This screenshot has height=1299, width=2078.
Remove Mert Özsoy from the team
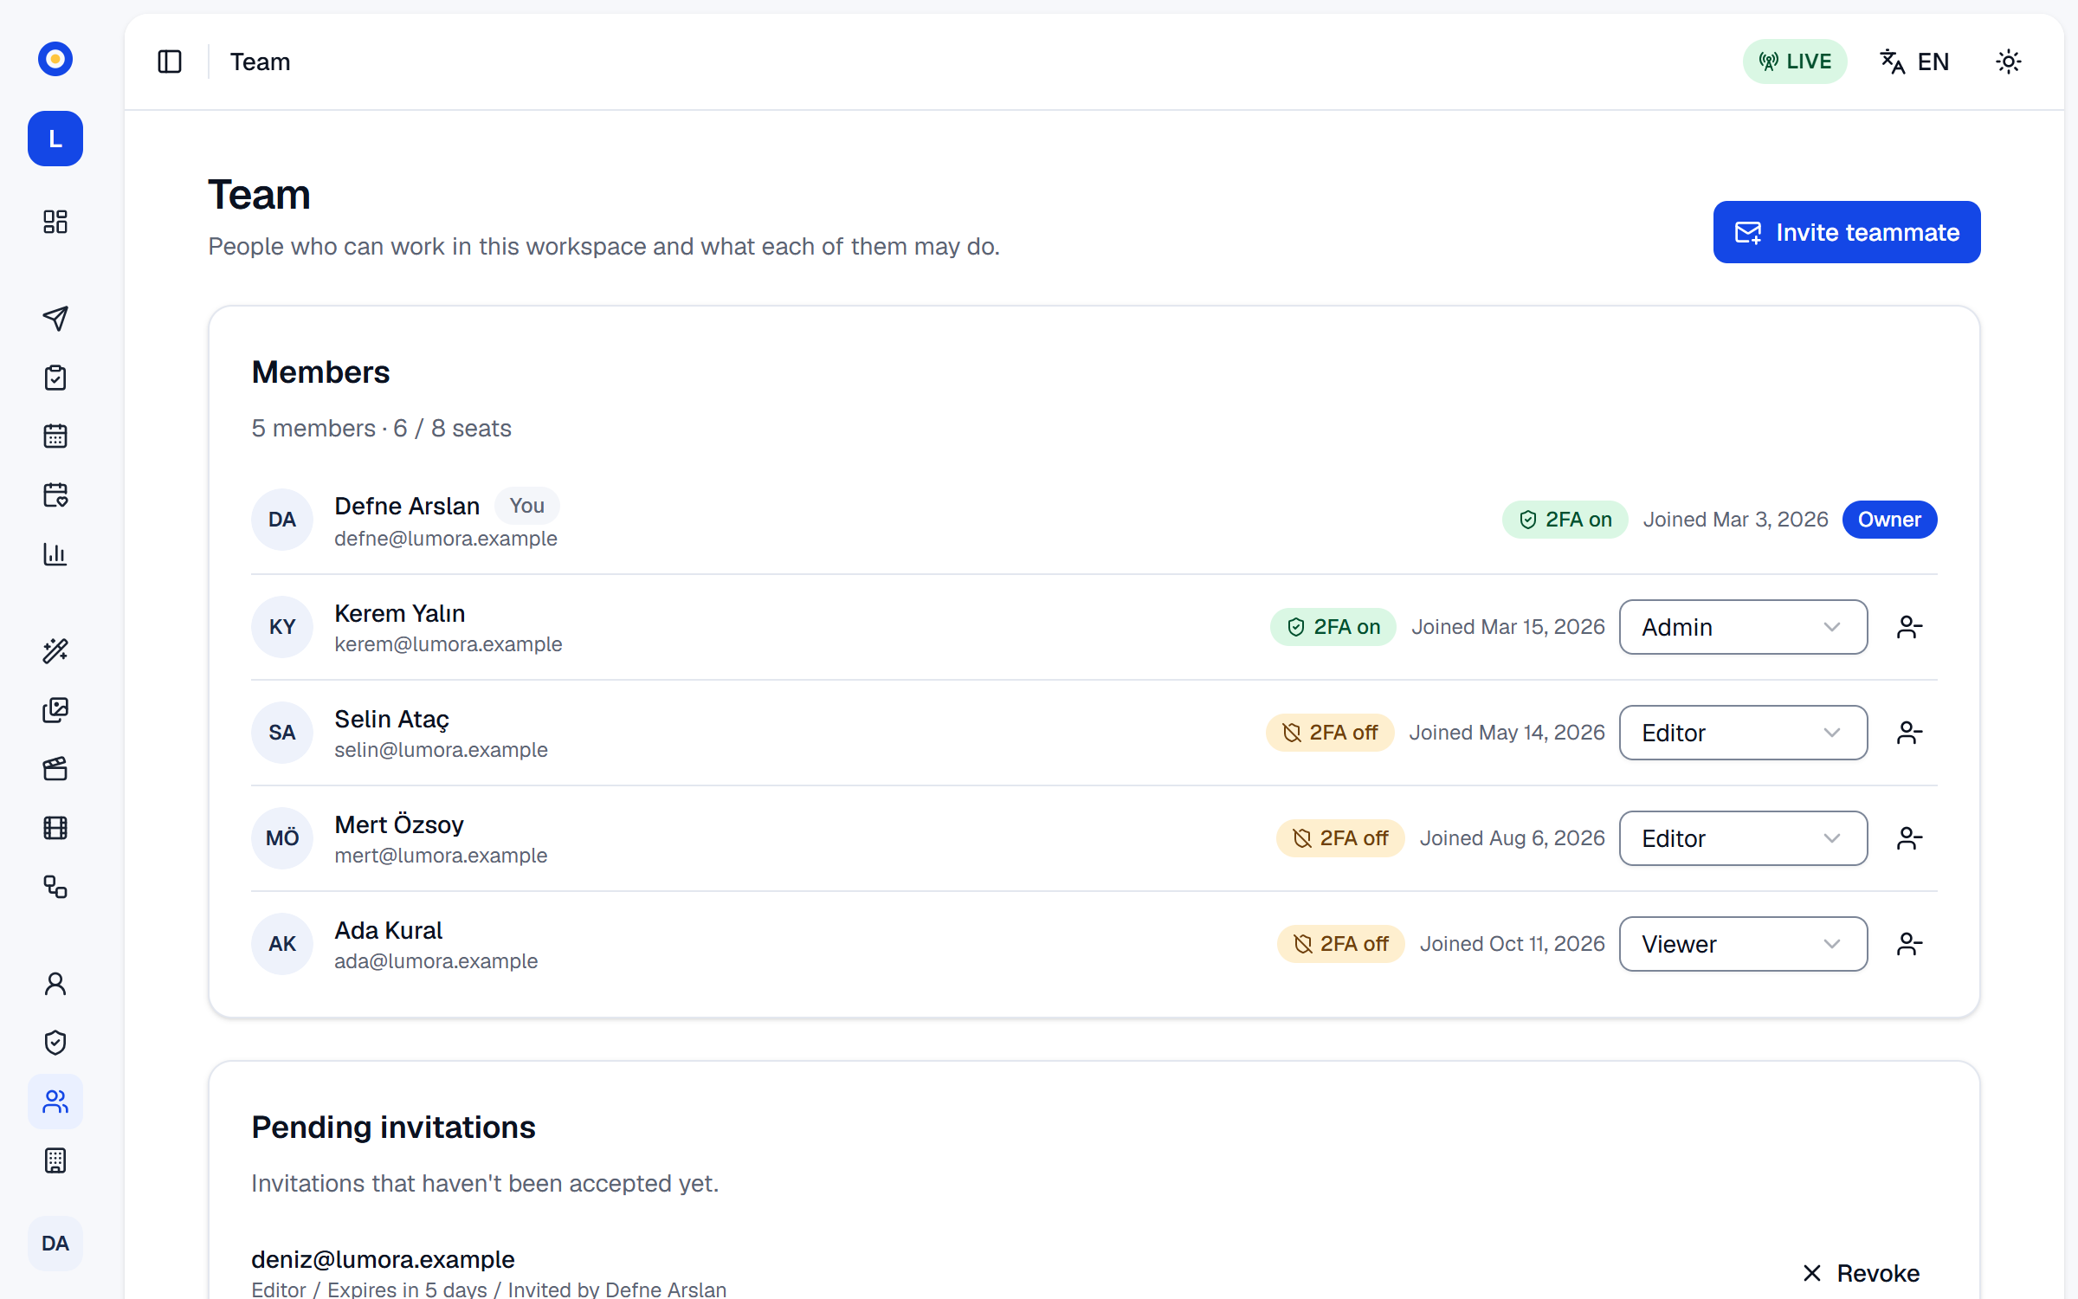coord(1910,838)
